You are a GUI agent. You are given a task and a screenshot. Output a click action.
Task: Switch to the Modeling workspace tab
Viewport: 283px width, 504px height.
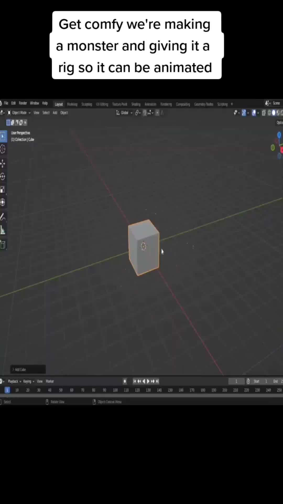pos(72,104)
